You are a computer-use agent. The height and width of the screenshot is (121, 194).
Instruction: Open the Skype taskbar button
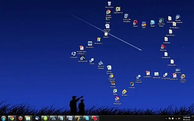coord(87,119)
